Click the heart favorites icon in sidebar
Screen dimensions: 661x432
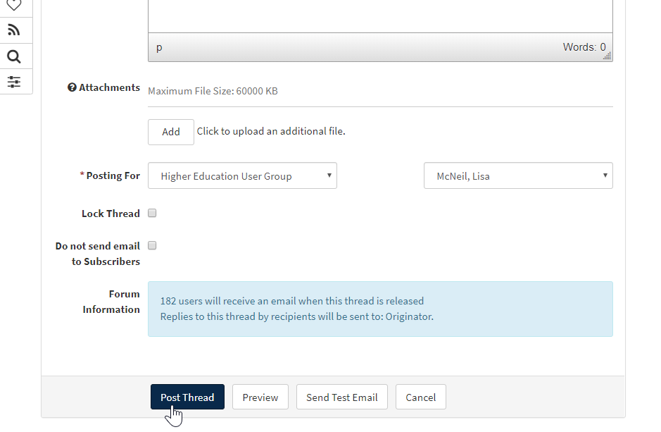click(14, 5)
